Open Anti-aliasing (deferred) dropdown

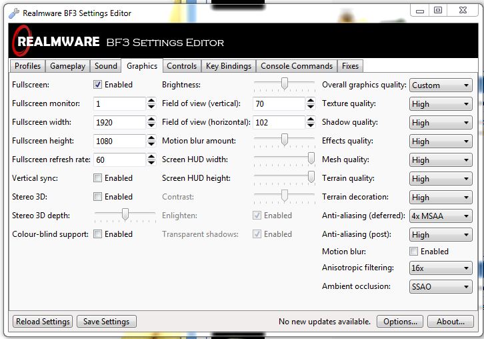(441, 216)
